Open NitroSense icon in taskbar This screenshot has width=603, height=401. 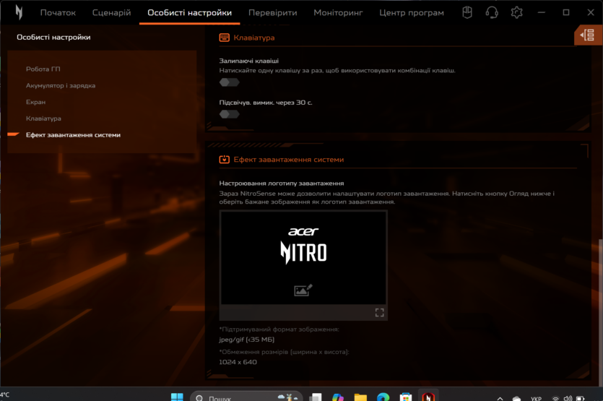(428, 397)
